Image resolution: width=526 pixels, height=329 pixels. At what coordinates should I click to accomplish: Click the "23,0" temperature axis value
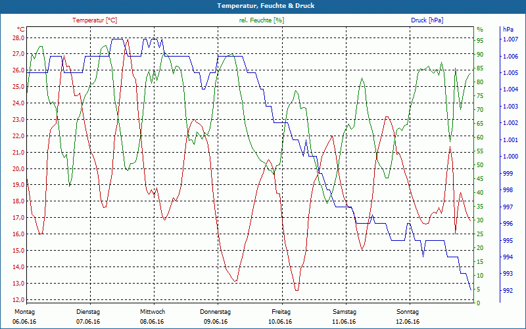coord(18,120)
